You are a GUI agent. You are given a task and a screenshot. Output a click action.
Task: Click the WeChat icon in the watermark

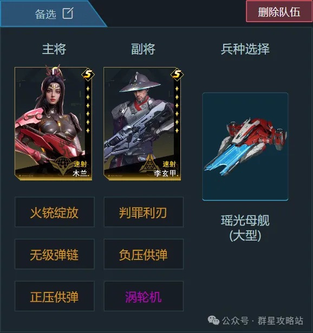[213, 320]
